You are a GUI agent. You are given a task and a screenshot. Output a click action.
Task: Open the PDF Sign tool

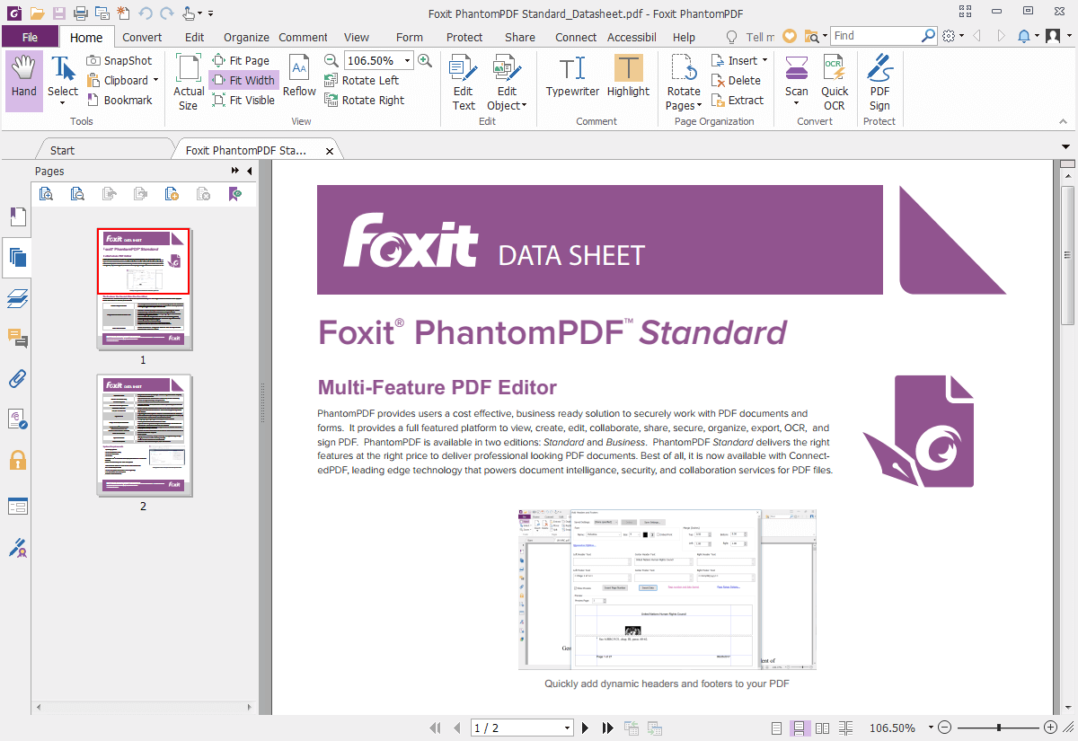pyautogui.click(x=879, y=80)
